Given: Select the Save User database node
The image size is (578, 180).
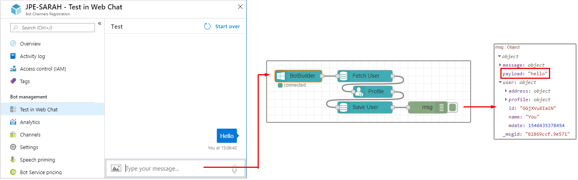Looking at the screenshot, I should click(365, 107).
